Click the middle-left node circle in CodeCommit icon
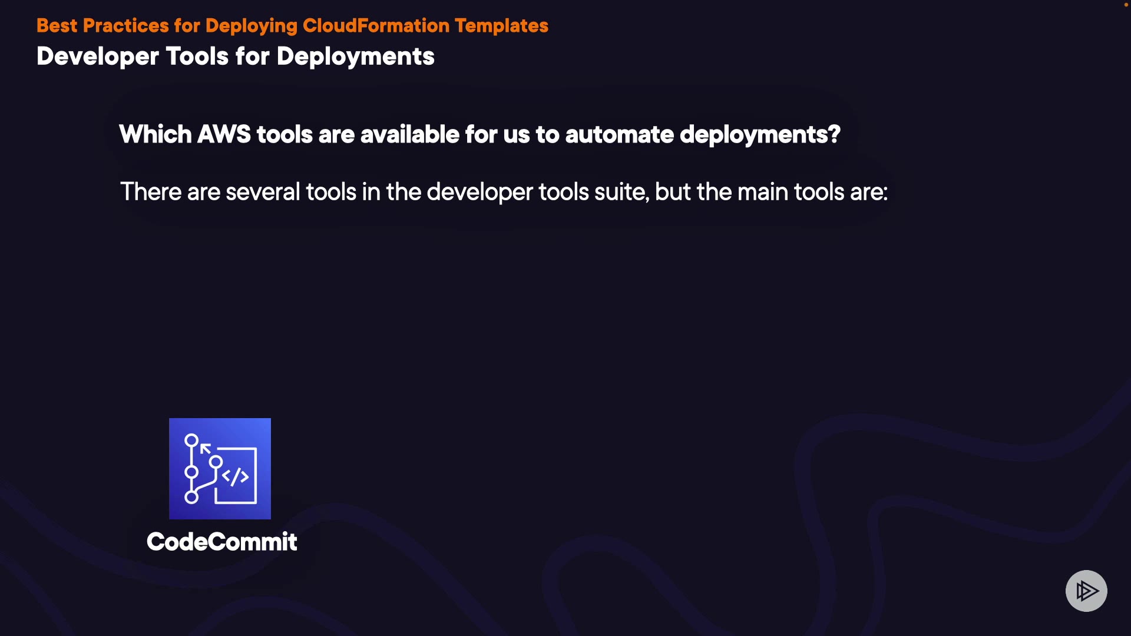 pyautogui.click(x=191, y=472)
